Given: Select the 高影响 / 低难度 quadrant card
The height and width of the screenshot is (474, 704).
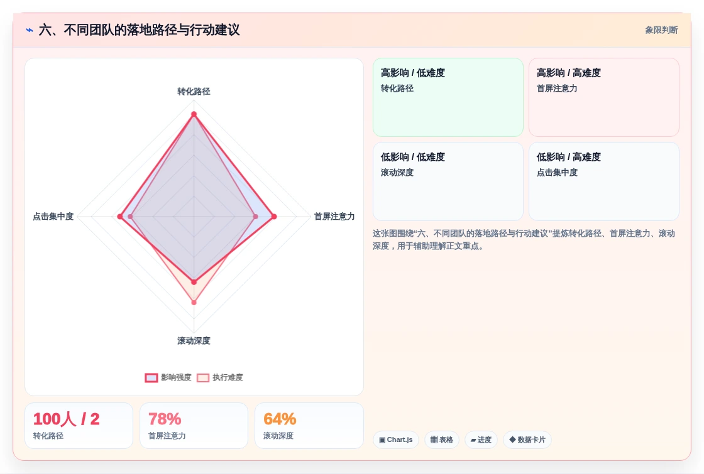Looking at the screenshot, I should tap(448, 97).
